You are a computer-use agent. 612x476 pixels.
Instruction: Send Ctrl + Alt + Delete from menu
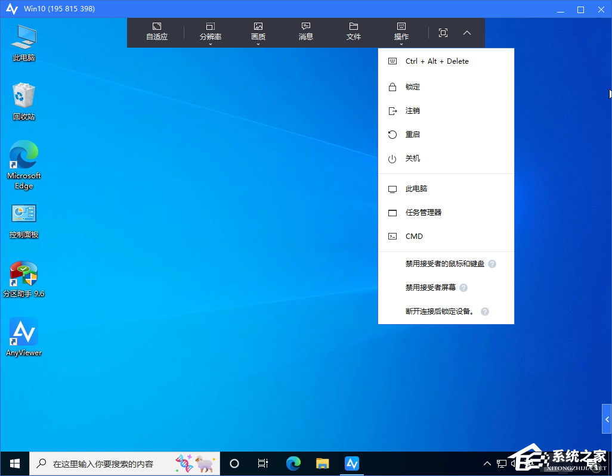[x=437, y=61]
